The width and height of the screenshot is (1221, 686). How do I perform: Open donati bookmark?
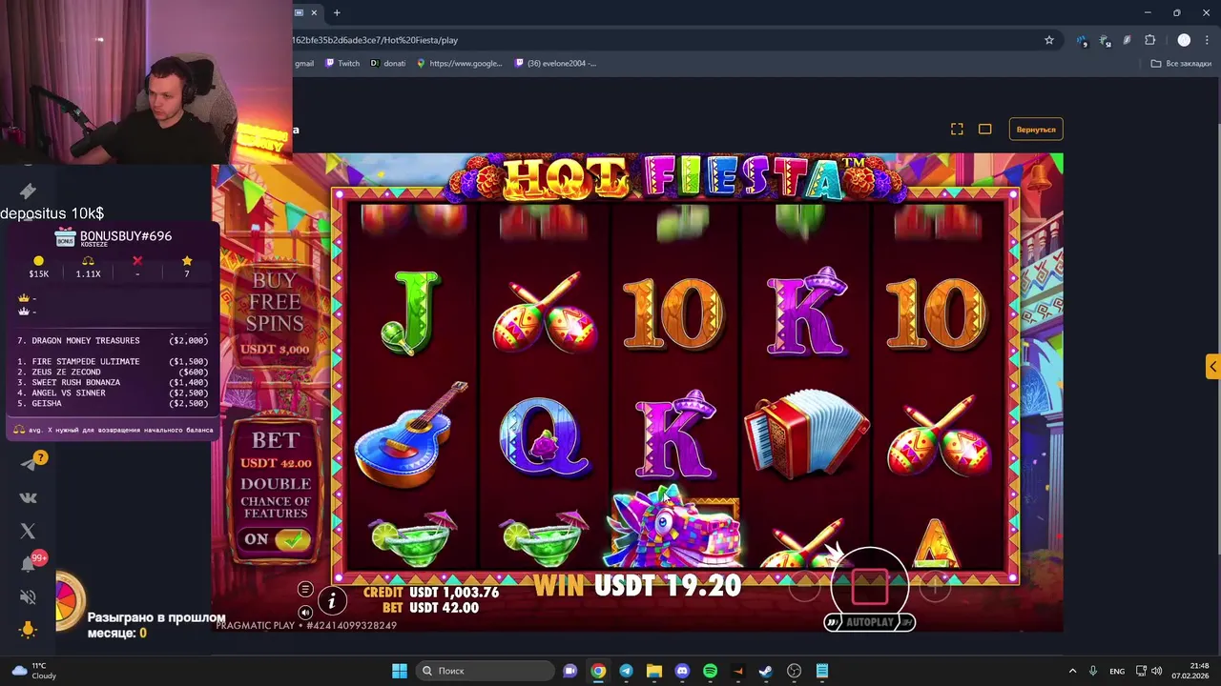coord(388,64)
